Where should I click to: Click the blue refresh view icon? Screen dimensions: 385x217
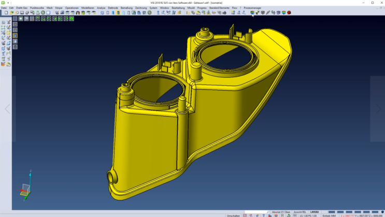(102, 12)
